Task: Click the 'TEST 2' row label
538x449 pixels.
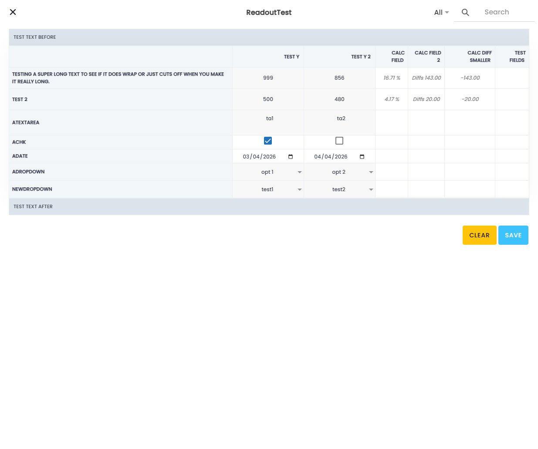Action: click(x=20, y=99)
